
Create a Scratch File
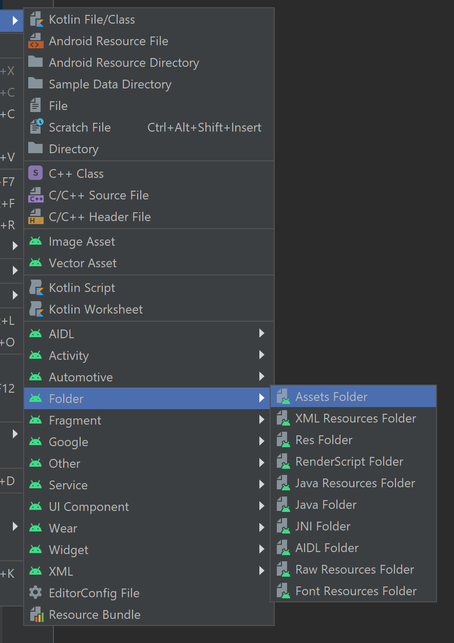80,127
